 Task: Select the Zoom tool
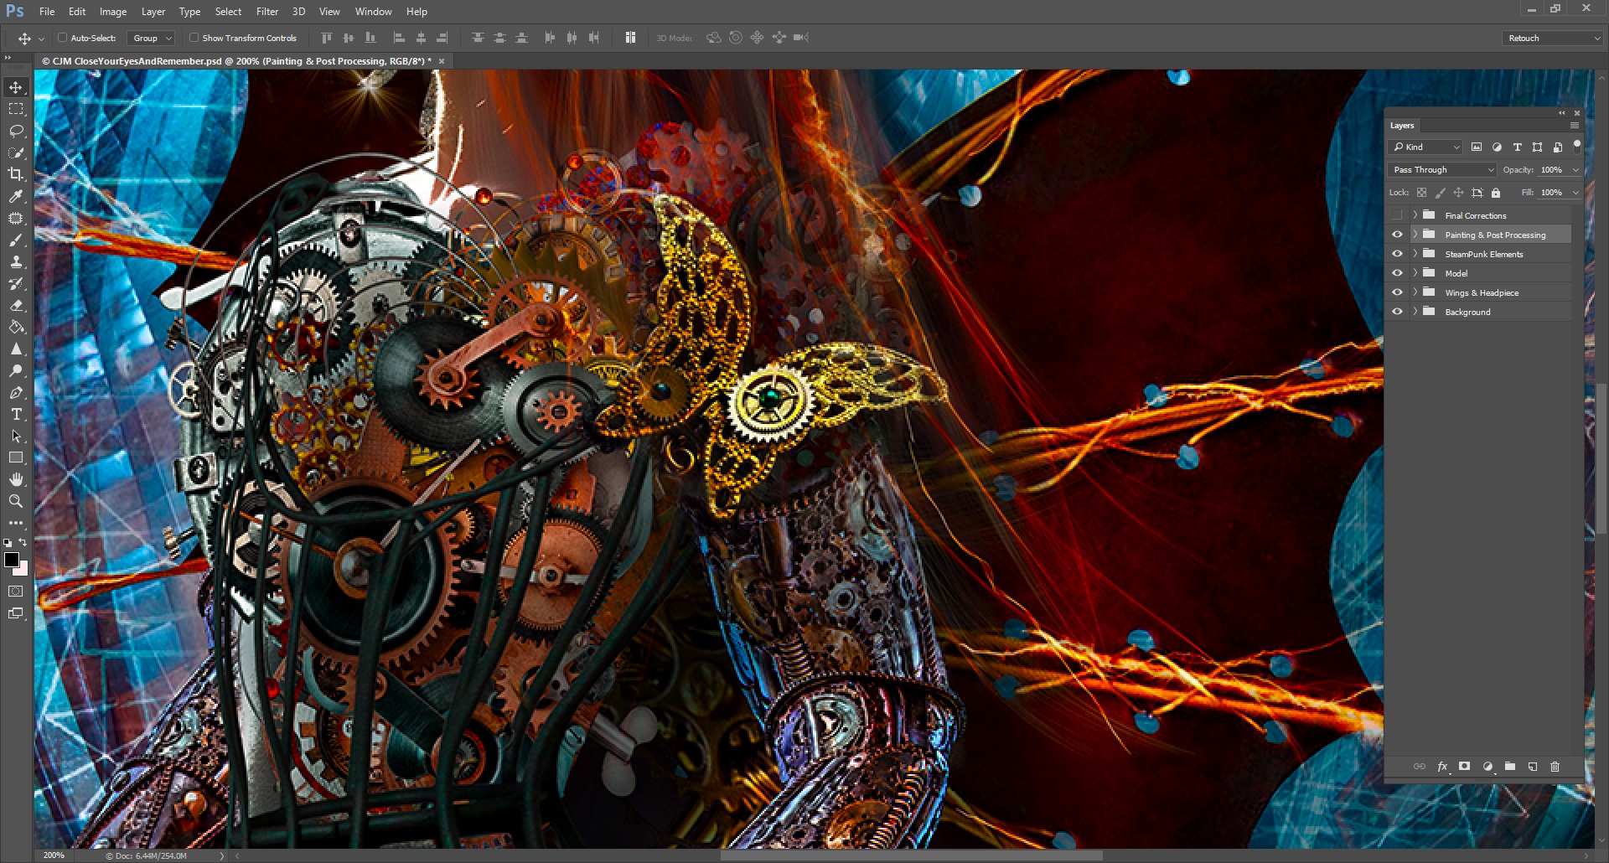(16, 501)
